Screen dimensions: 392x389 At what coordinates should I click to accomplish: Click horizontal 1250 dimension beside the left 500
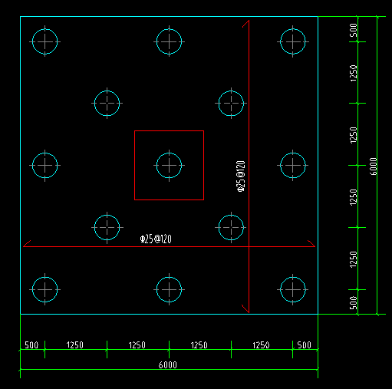74,345
